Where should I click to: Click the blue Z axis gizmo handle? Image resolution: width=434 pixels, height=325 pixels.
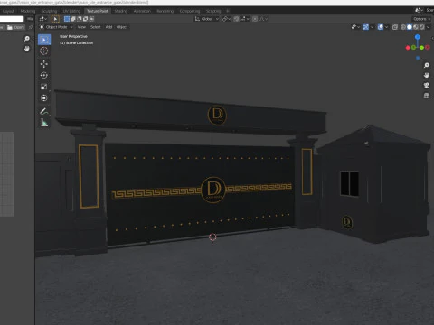pyautogui.click(x=418, y=37)
